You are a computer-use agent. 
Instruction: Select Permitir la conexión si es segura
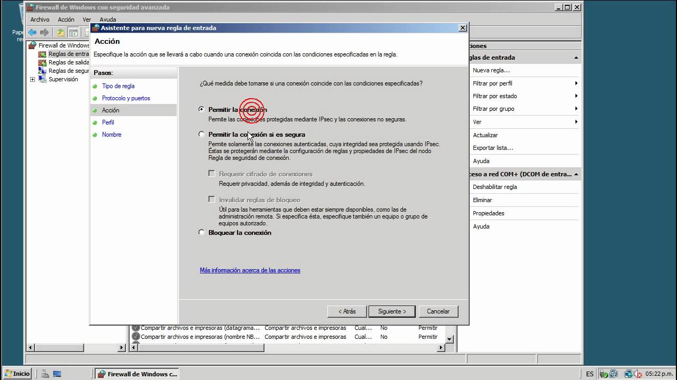click(202, 134)
